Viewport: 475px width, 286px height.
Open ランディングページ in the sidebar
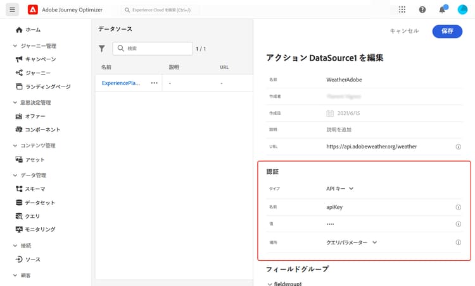coord(43,86)
